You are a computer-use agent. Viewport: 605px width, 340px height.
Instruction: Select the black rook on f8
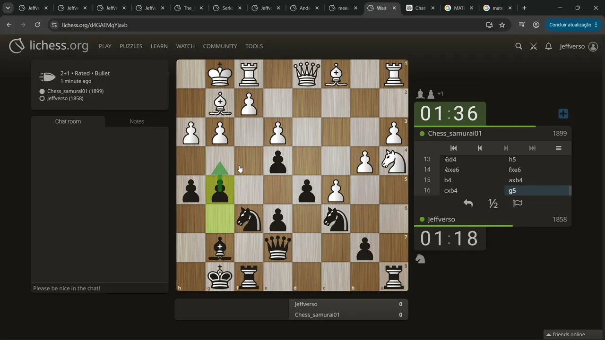pos(249,277)
